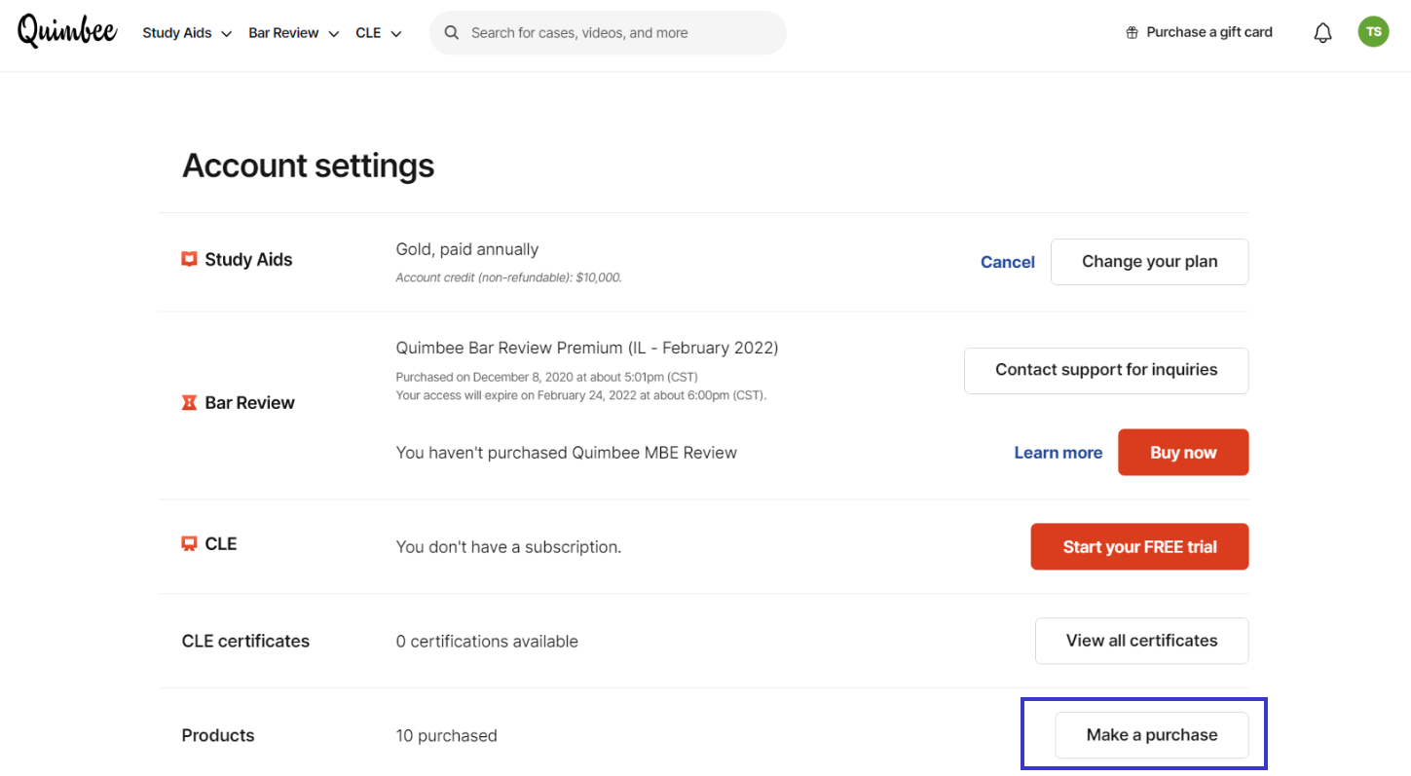The height and width of the screenshot is (776, 1411).
Task: Click the Account settings heading
Action: (x=308, y=166)
